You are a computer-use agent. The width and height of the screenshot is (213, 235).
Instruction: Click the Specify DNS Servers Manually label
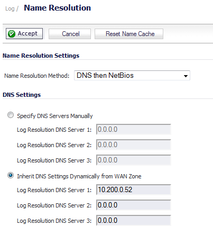pyautogui.click(x=55, y=116)
